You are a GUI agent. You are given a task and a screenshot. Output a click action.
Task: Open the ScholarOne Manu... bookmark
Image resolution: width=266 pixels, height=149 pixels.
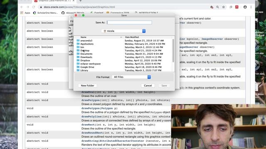[x=45, y=13]
